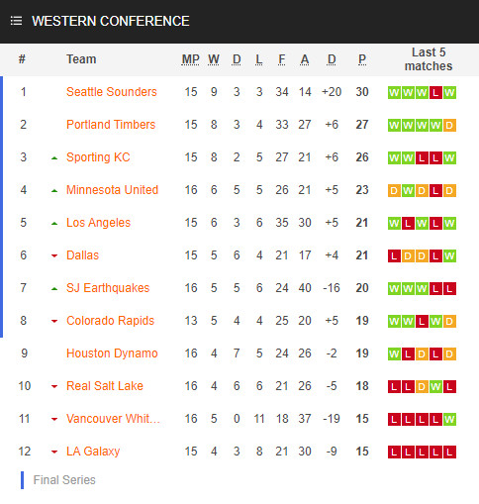Click Real Salt Lake's green W result badge
Viewport: 479px width, 504px height.
pyautogui.click(x=435, y=386)
